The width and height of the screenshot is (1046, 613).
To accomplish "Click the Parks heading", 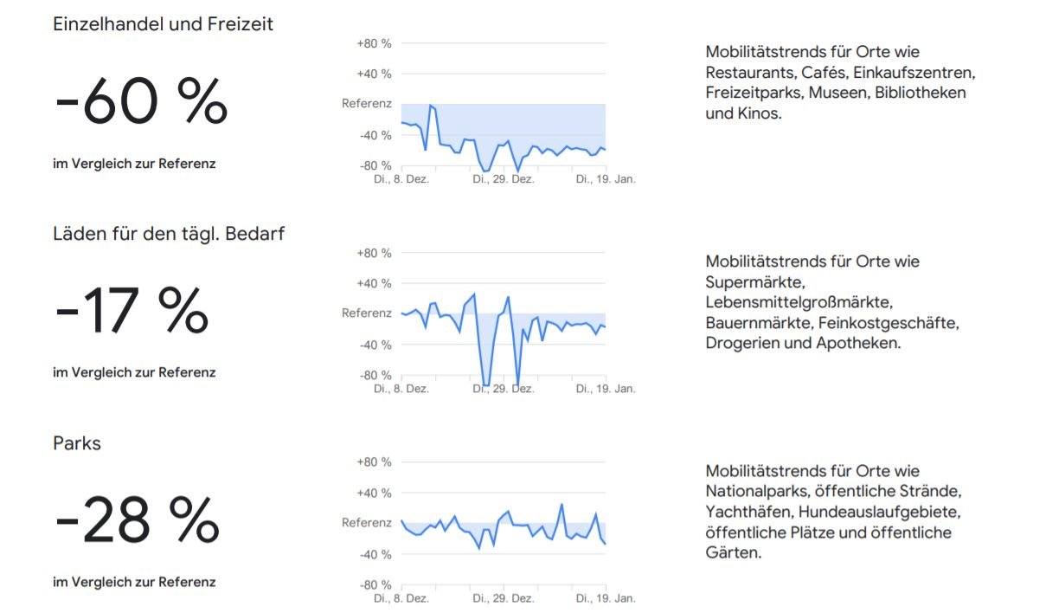I will pos(77,443).
